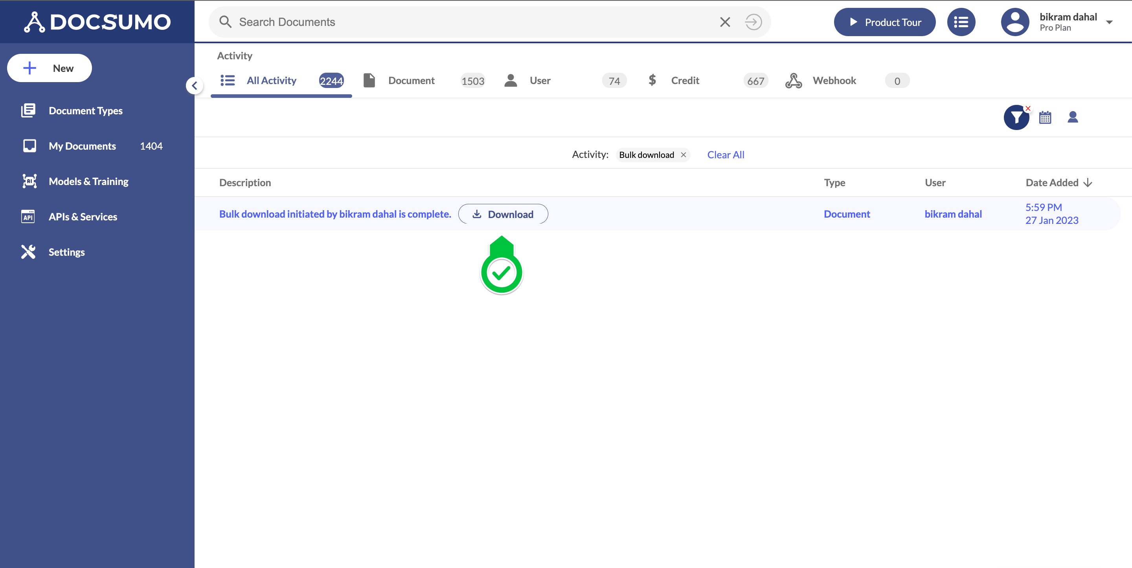
Task: Click the Webhook tab icon
Action: (x=794, y=81)
